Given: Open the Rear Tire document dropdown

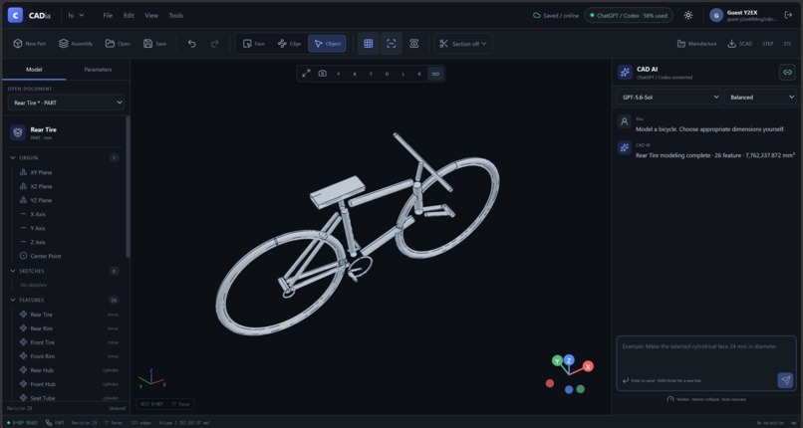Looking at the screenshot, I should pos(66,103).
